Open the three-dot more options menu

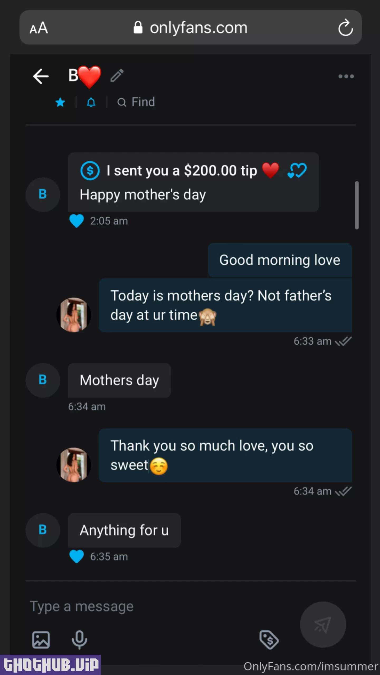[346, 76]
